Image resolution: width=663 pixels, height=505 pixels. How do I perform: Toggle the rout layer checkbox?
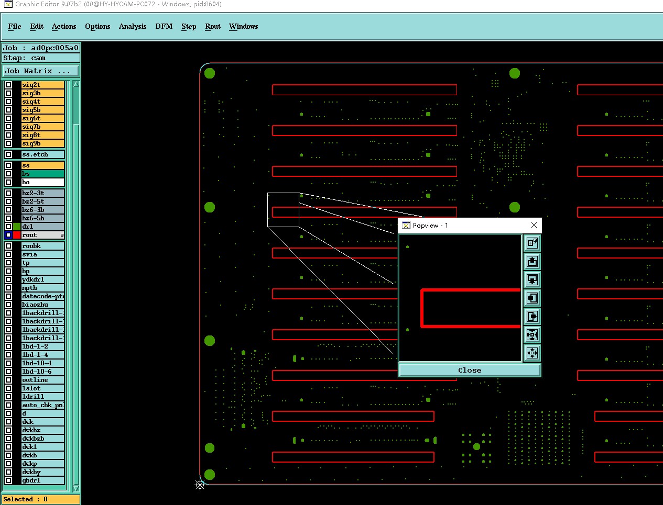tap(8, 235)
